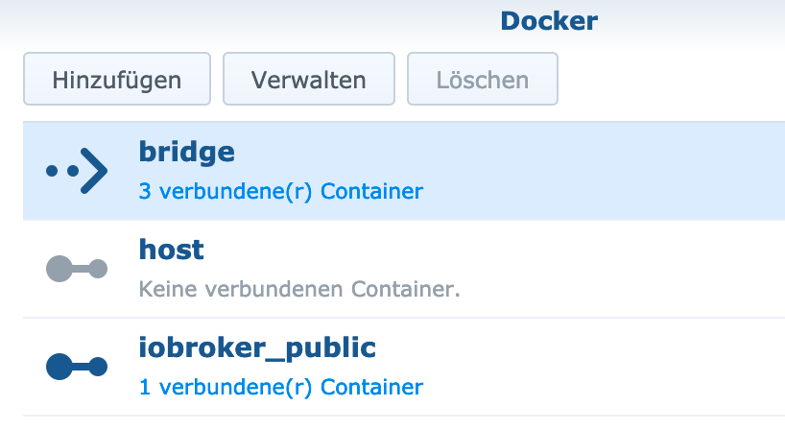Screen dimensions: 785x430
Task: Click blank toolbar area beside Löschen
Action: [671, 79]
